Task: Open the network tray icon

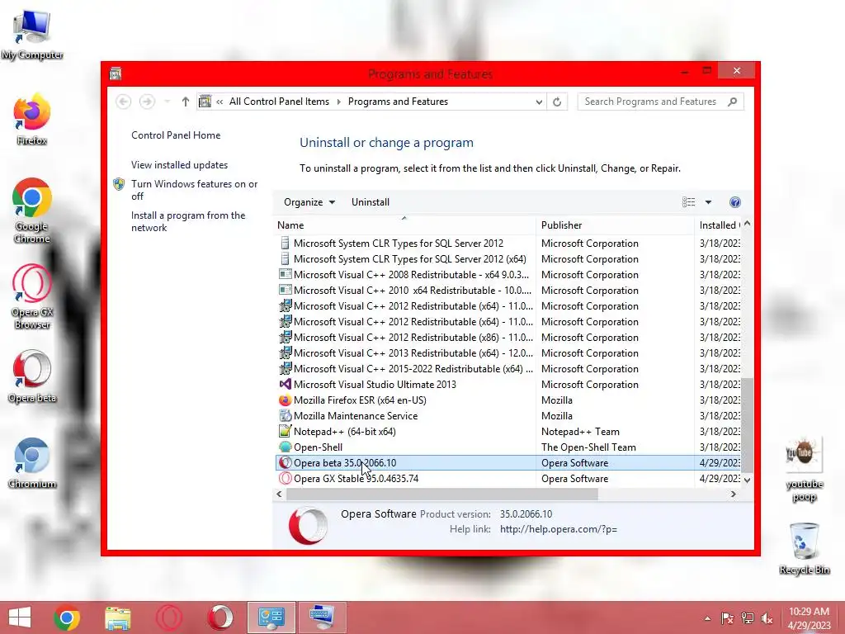Action: click(748, 618)
